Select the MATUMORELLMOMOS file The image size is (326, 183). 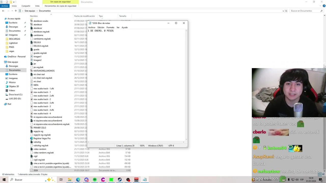tap(44, 71)
